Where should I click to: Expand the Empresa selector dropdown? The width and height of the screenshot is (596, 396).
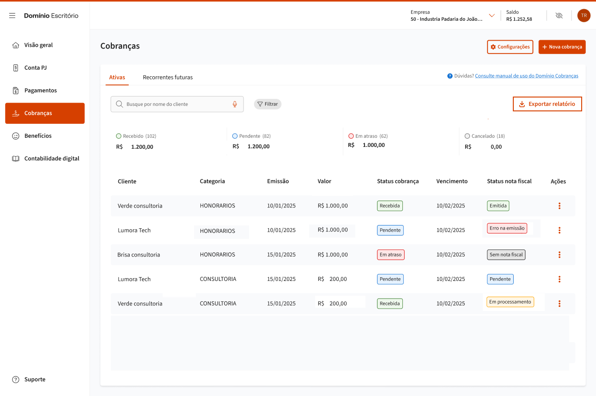[492, 16]
